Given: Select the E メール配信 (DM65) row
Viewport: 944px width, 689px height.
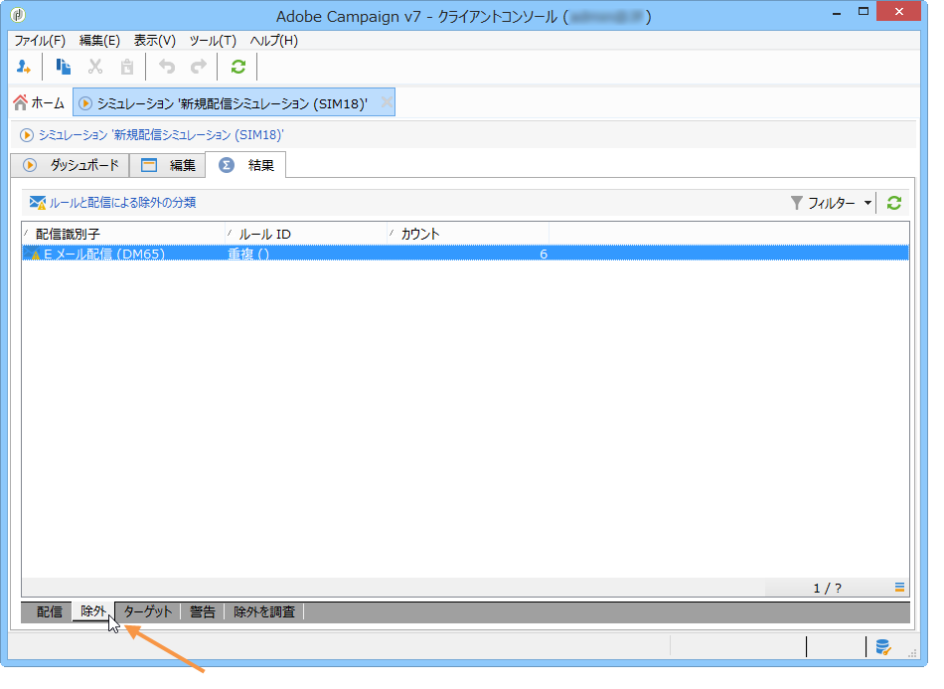Looking at the screenshot, I should (465, 253).
